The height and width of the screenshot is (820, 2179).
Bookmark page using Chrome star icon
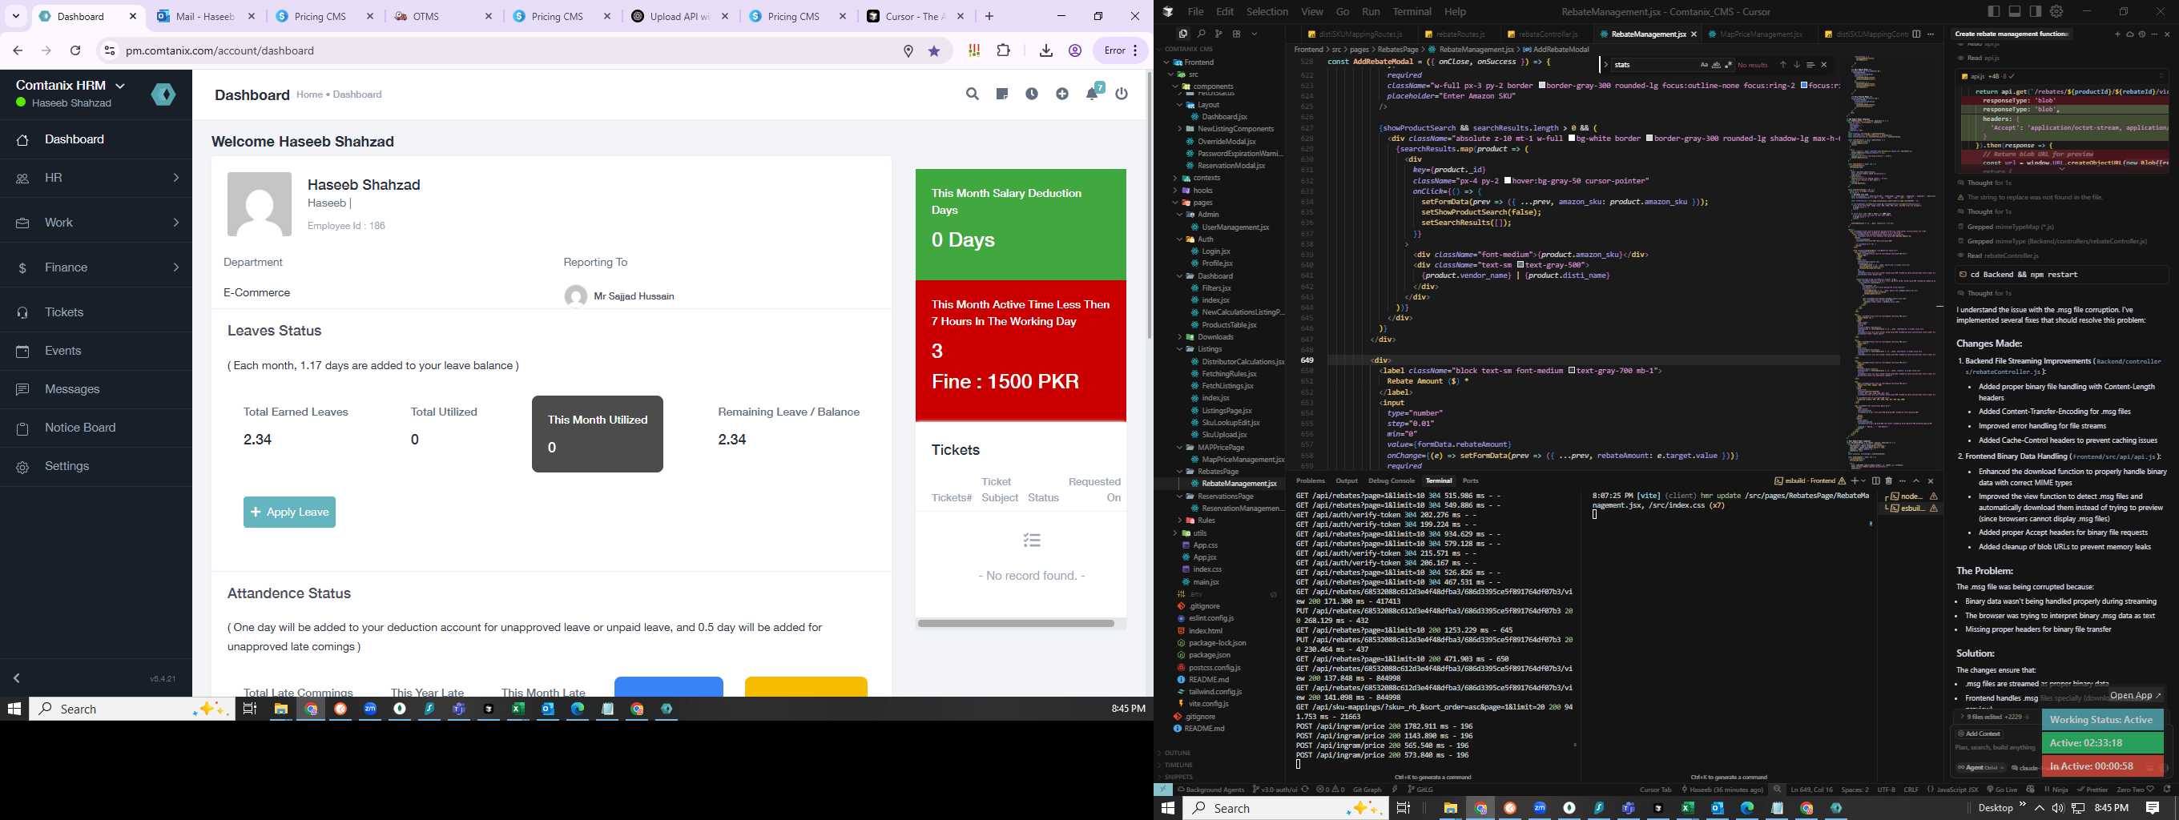pyautogui.click(x=934, y=50)
